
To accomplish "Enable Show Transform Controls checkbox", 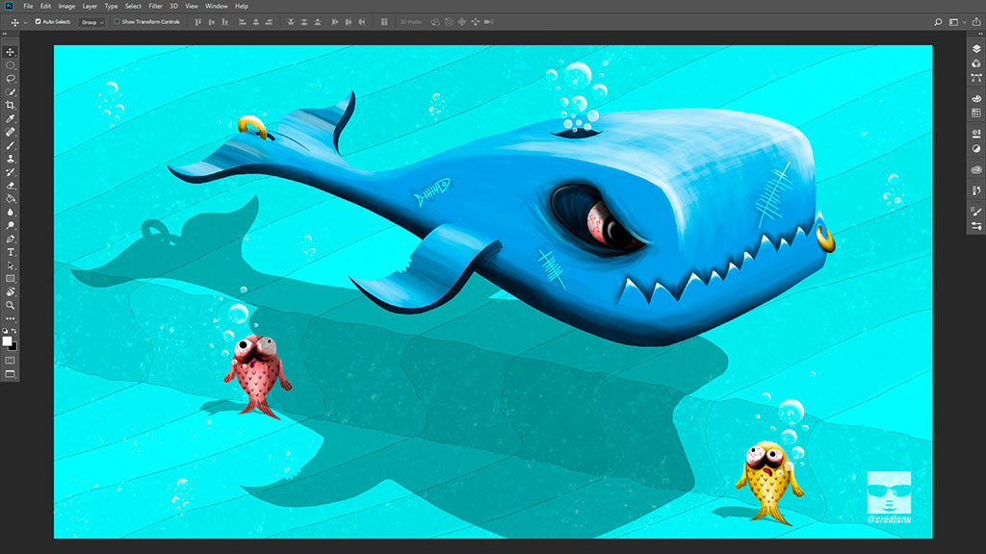I will 117,22.
